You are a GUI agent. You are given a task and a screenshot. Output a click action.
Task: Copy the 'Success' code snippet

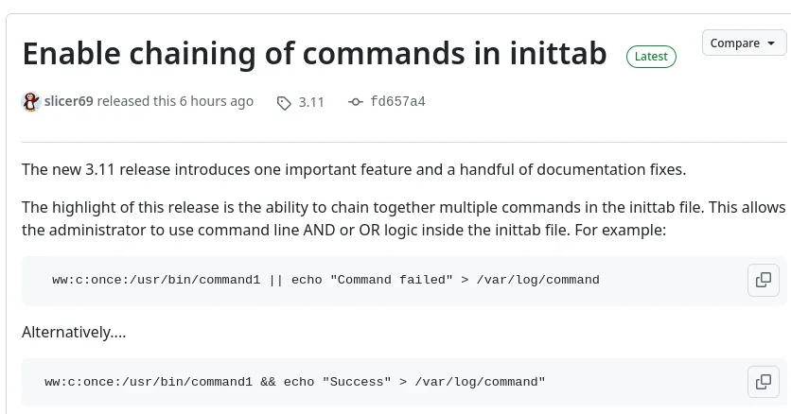pyautogui.click(x=764, y=382)
